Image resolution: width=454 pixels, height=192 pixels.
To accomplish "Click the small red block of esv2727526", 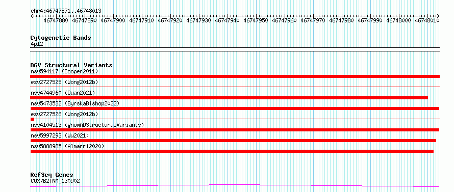I will (x=33, y=119).
